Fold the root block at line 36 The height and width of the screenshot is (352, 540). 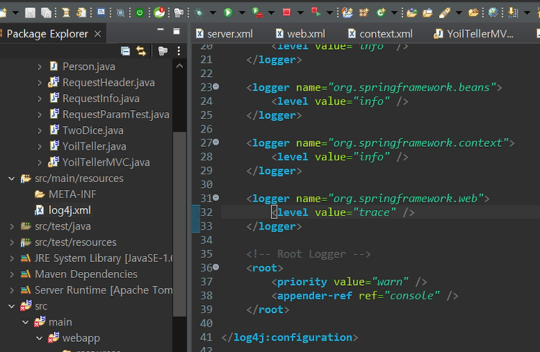click(x=216, y=267)
